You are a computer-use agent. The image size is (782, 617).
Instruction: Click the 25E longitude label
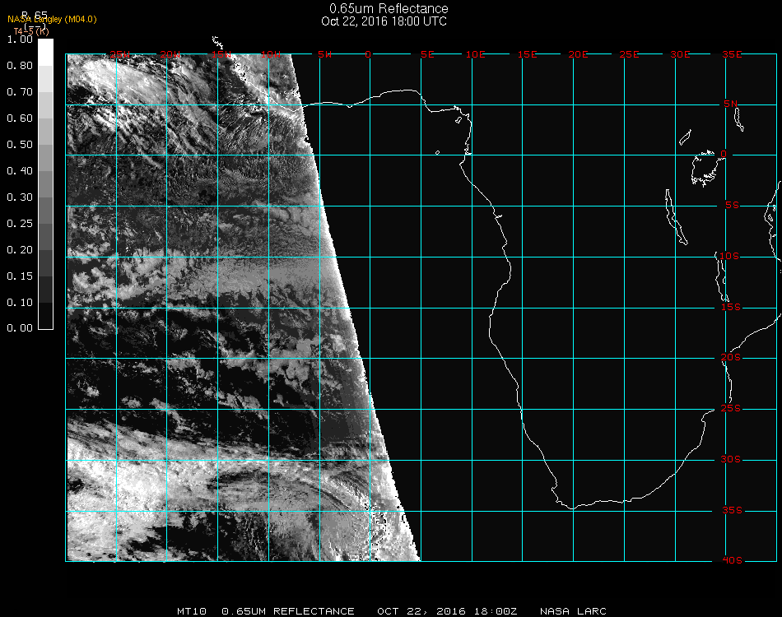point(629,55)
